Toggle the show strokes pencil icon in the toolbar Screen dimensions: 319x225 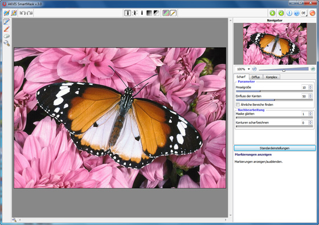tap(173, 13)
